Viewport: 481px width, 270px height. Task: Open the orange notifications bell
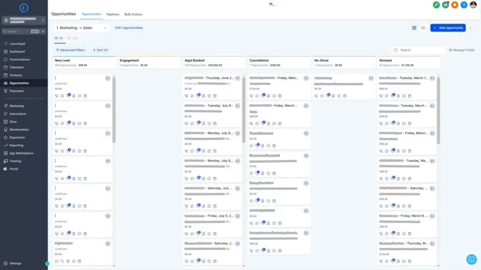[455, 5]
